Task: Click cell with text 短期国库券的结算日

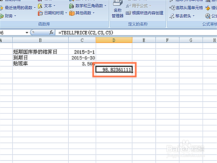Action: tap(40, 52)
